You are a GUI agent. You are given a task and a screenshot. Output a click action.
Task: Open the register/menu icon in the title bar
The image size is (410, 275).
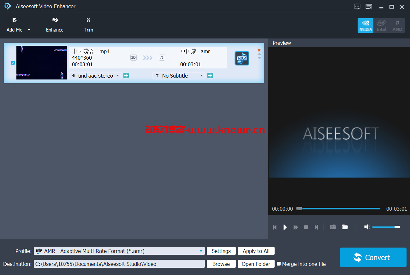click(x=369, y=7)
